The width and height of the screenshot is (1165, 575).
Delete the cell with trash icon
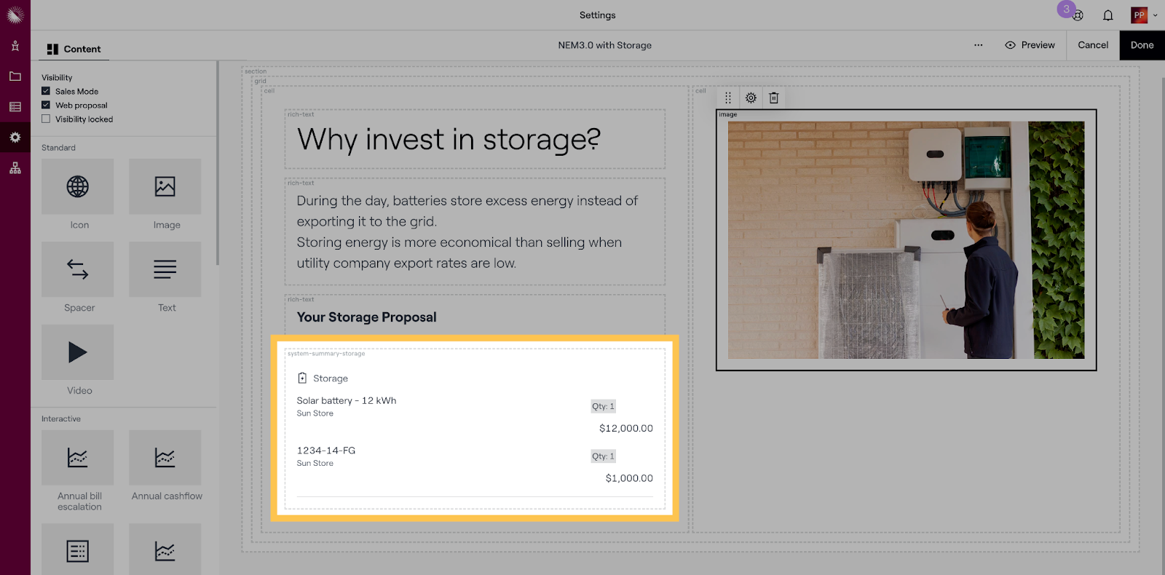point(774,98)
